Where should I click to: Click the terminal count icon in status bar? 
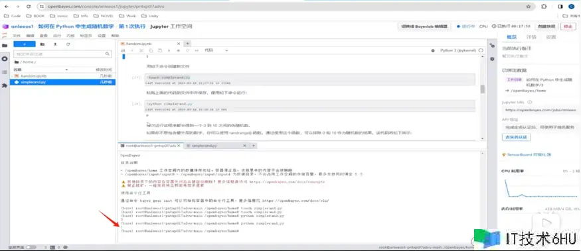pos(52,247)
